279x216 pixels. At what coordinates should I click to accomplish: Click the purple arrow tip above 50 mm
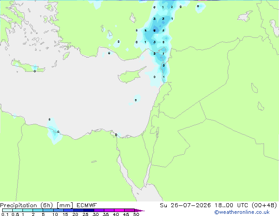139,210
